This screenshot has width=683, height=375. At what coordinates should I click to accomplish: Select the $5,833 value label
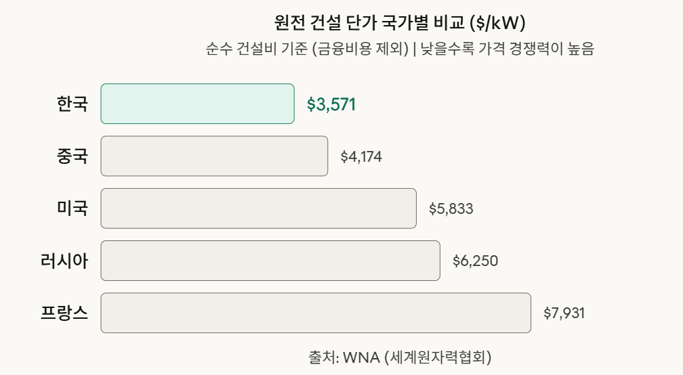[451, 209]
